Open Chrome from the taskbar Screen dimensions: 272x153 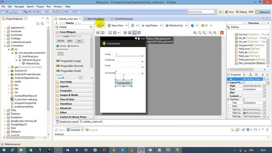click(x=113, y=150)
